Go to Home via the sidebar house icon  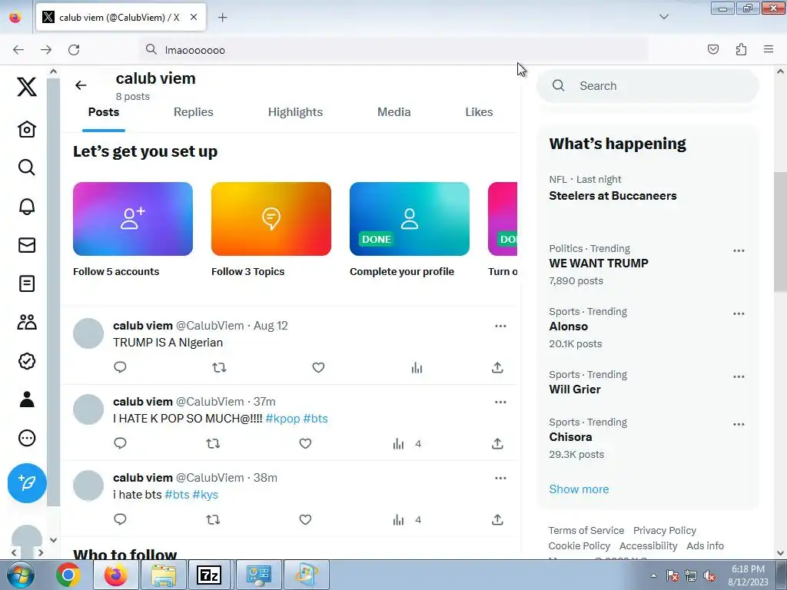point(27,129)
